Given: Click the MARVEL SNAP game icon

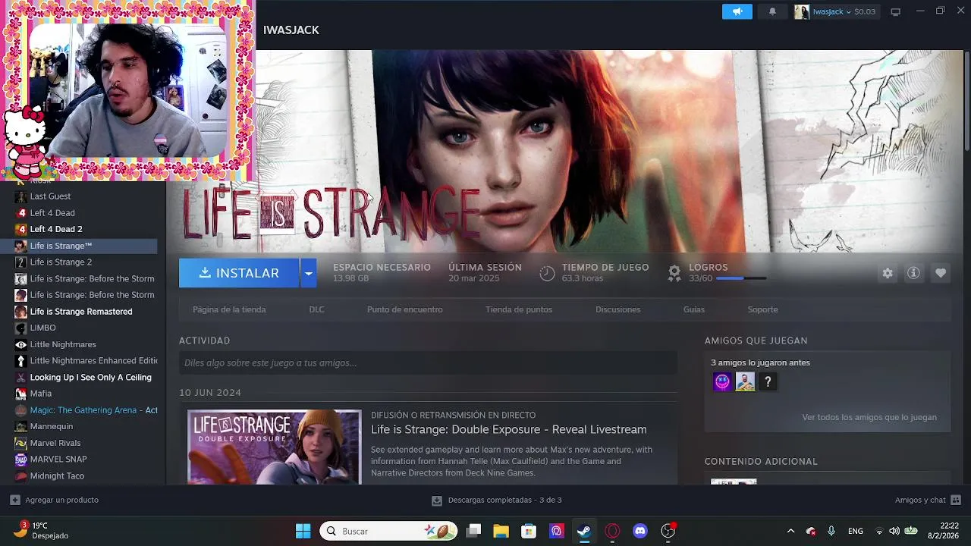Looking at the screenshot, I should coord(21,460).
